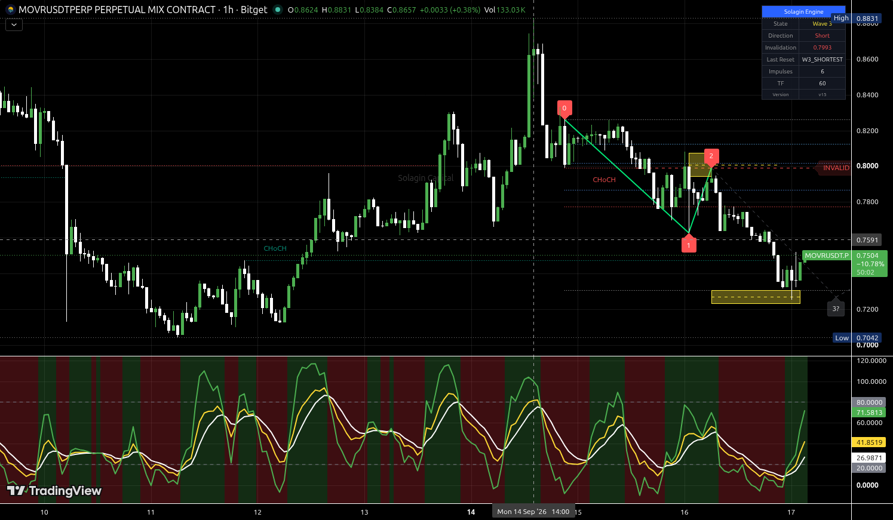The height and width of the screenshot is (520, 893).
Task: Select wave marker 1 on chart
Action: click(x=689, y=244)
